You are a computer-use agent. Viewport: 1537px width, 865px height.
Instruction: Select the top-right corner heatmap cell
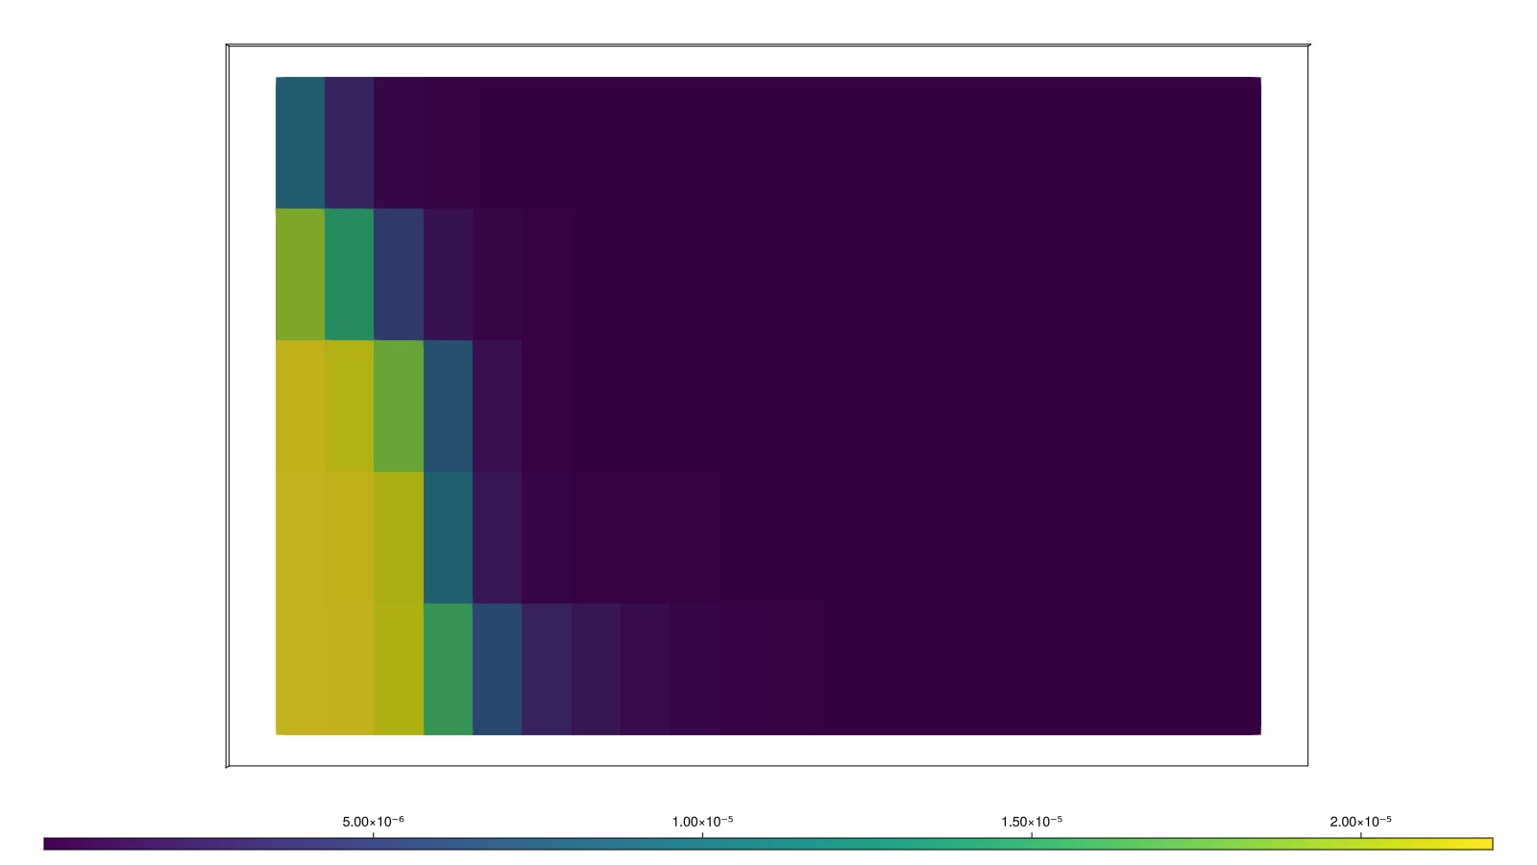pos(1235,142)
